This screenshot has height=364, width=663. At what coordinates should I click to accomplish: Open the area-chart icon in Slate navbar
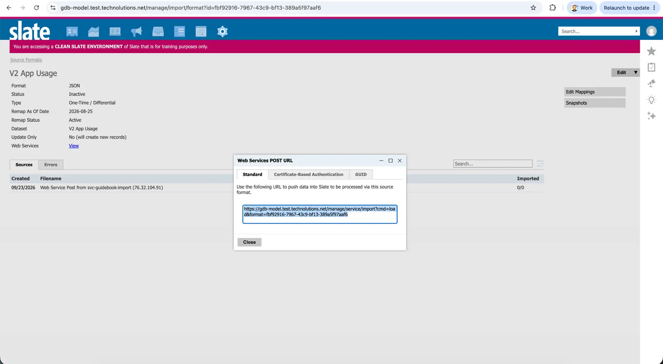point(94,32)
